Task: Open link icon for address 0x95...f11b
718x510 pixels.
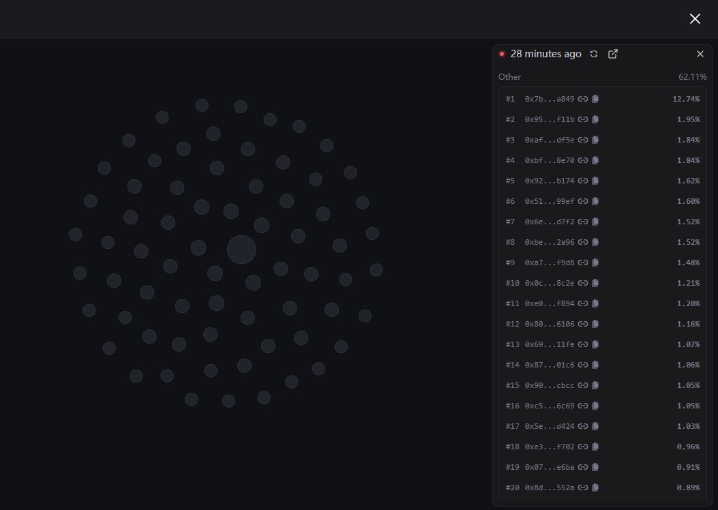Action: coord(583,119)
